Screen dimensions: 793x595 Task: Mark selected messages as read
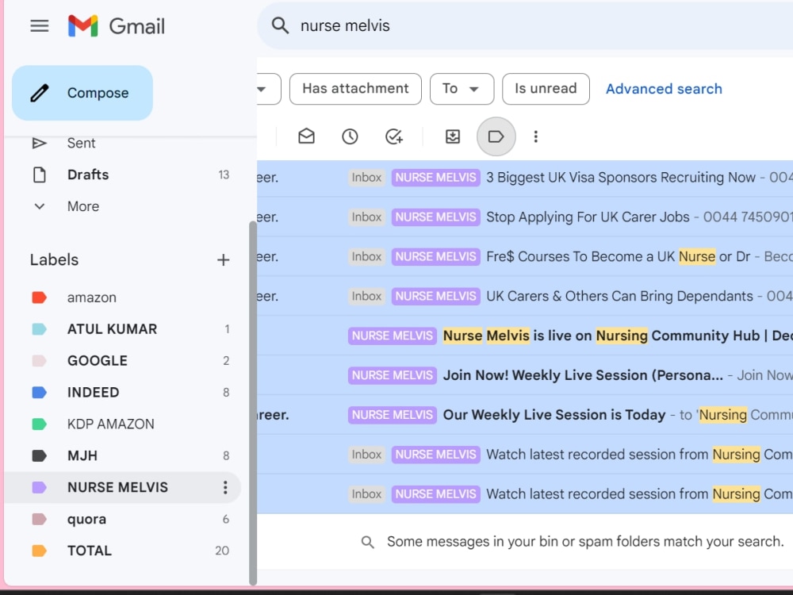click(x=306, y=136)
